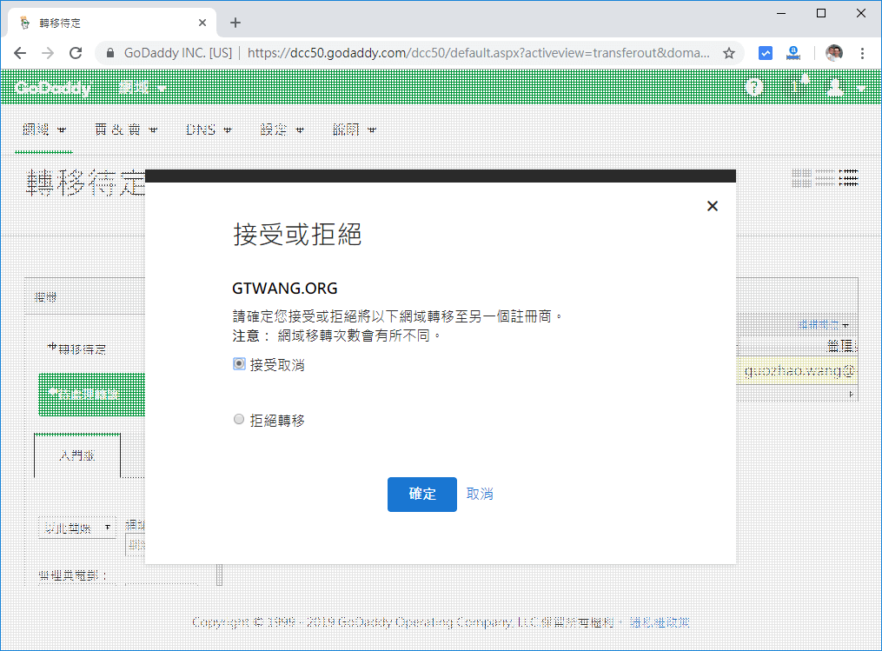Open the GoDaddy account menu via person icon
882x651 pixels.
[834, 87]
